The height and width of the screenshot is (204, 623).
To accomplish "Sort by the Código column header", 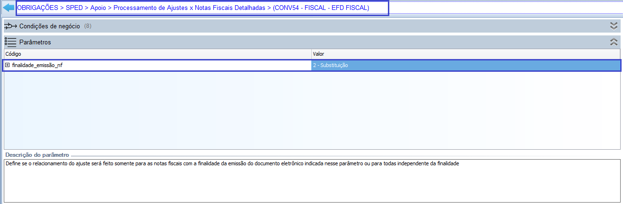I will pyautogui.click(x=158, y=54).
